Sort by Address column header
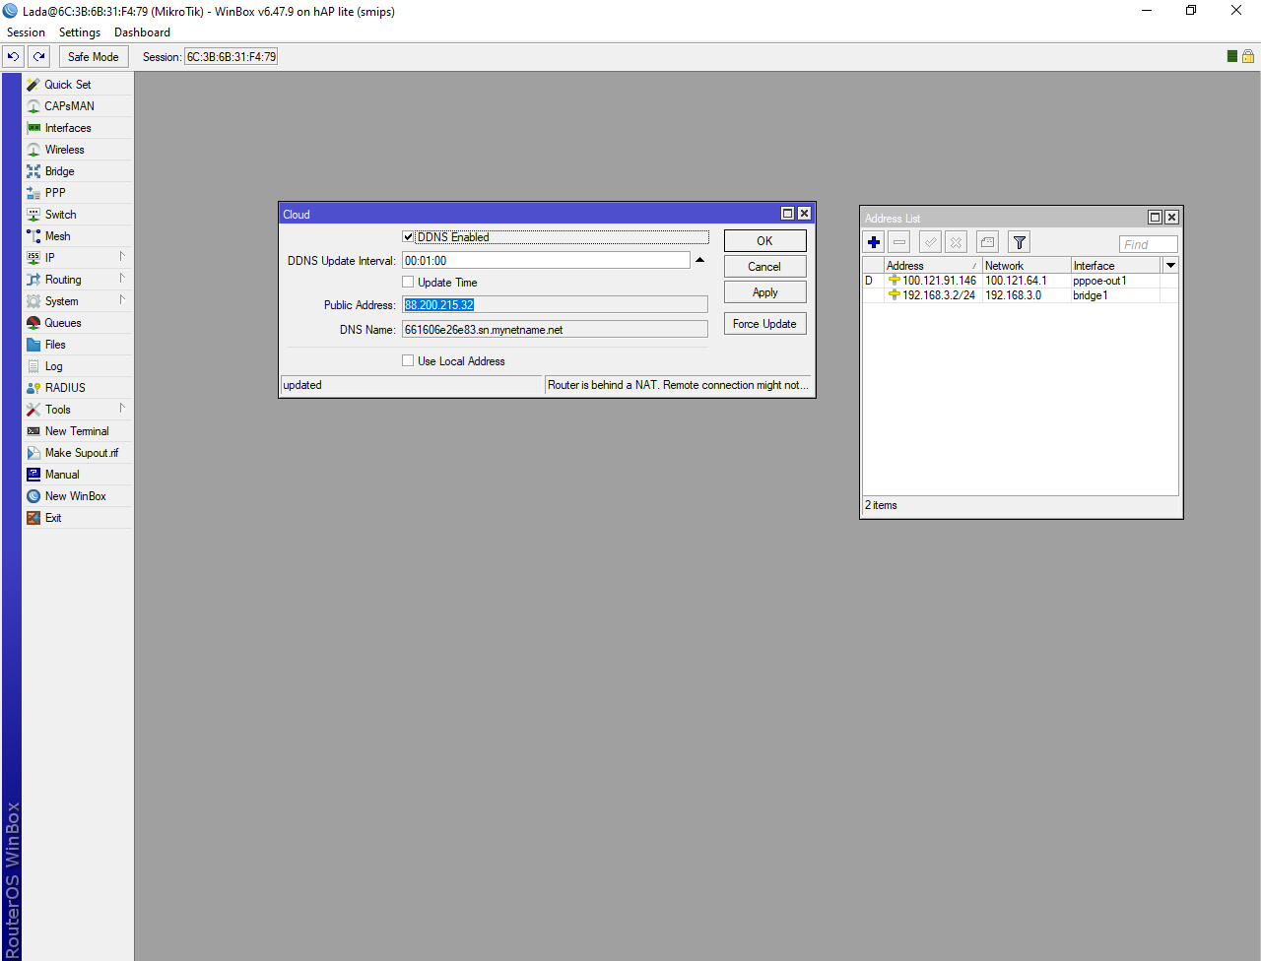Viewport: 1261px width, 961px height. (x=932, y=266)
